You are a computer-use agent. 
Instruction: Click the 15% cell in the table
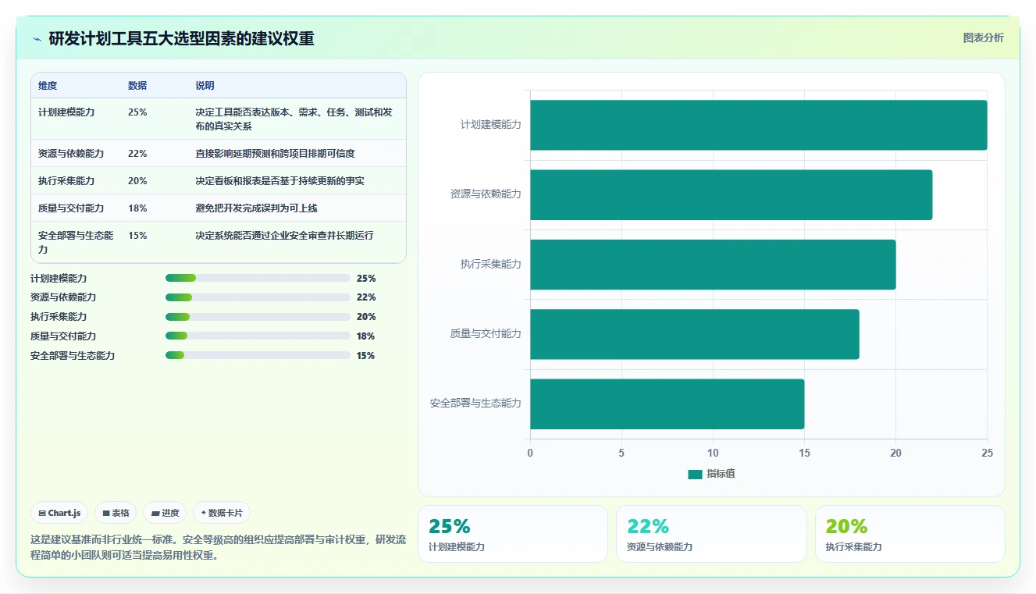pyautogui.click(x=137, y=236)
